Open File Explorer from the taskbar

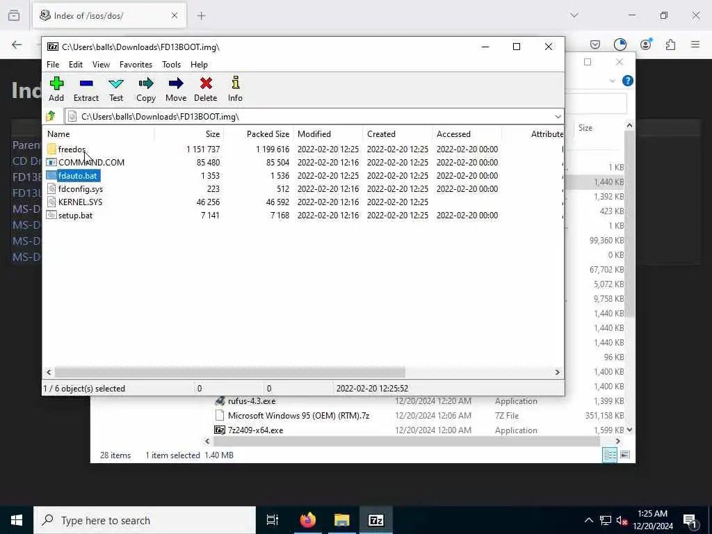341,520
